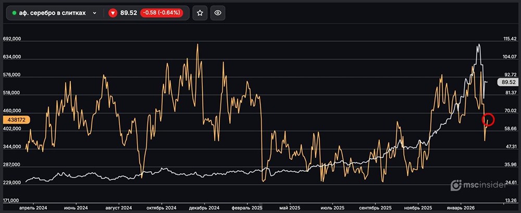Click the 35.96 right axis value
Image resolution: width=521 pixels, height=213 pixels.
[510, 165]
